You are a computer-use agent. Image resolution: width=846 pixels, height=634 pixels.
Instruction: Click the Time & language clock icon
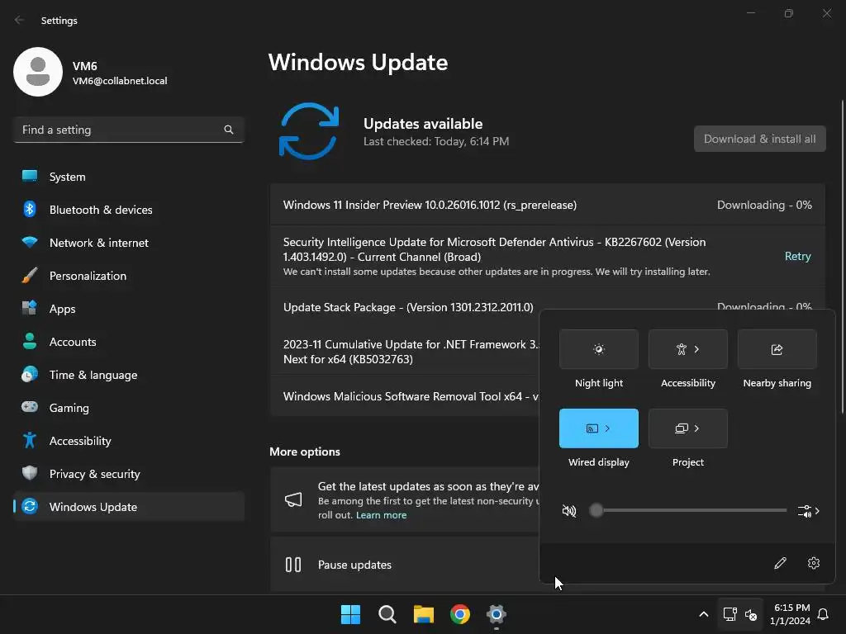[30, 374]
